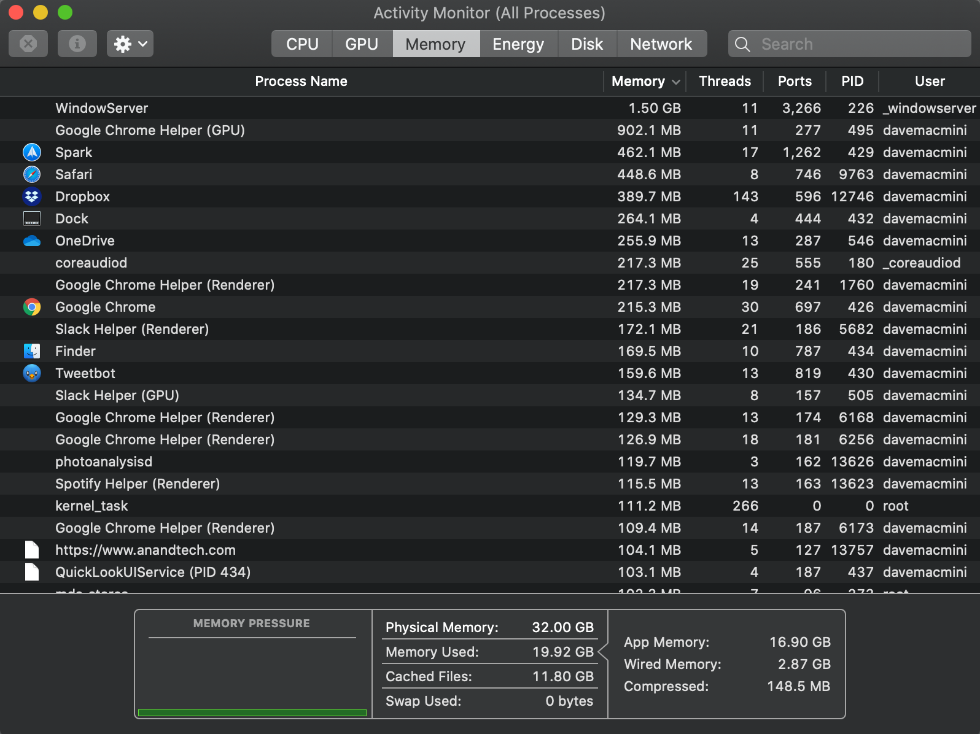The image size is (980, 734).
Task: Click the Memory Pressure graph
Action: click(252, 678)
